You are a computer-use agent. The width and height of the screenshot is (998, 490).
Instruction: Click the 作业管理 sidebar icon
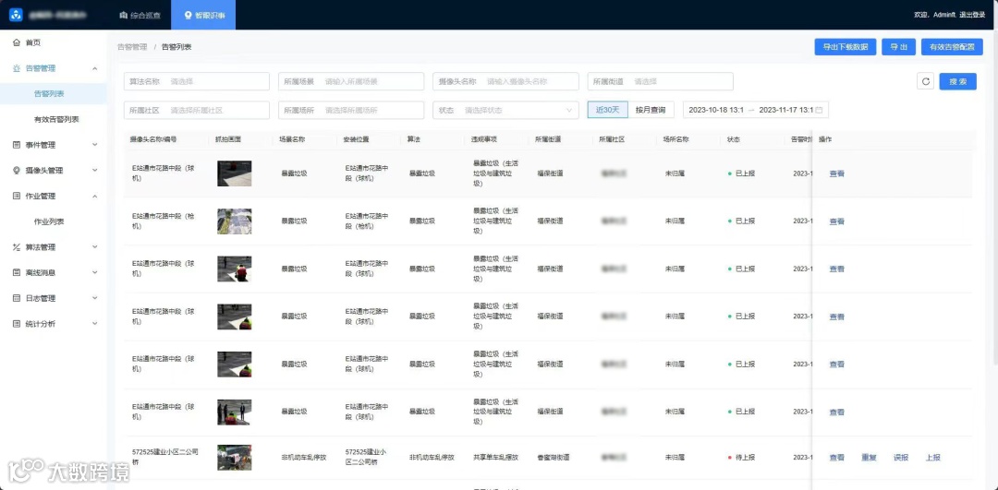pos(17,196)
